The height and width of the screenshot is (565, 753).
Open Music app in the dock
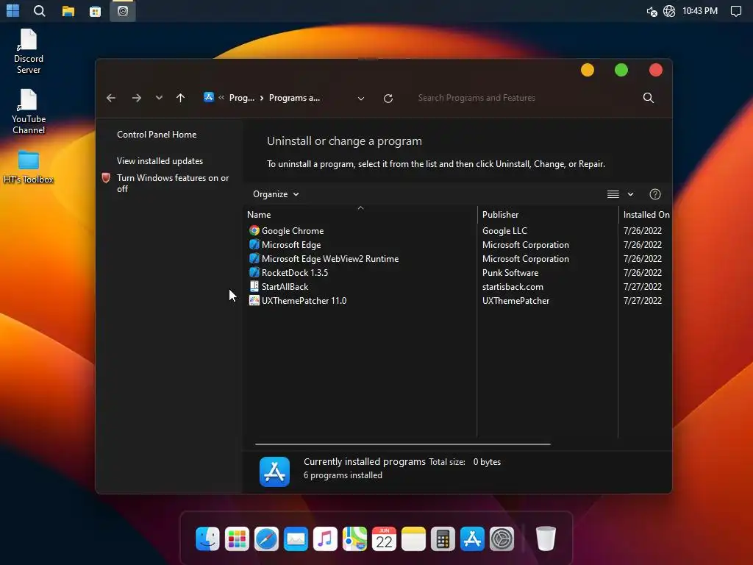[x=325, y=539]
